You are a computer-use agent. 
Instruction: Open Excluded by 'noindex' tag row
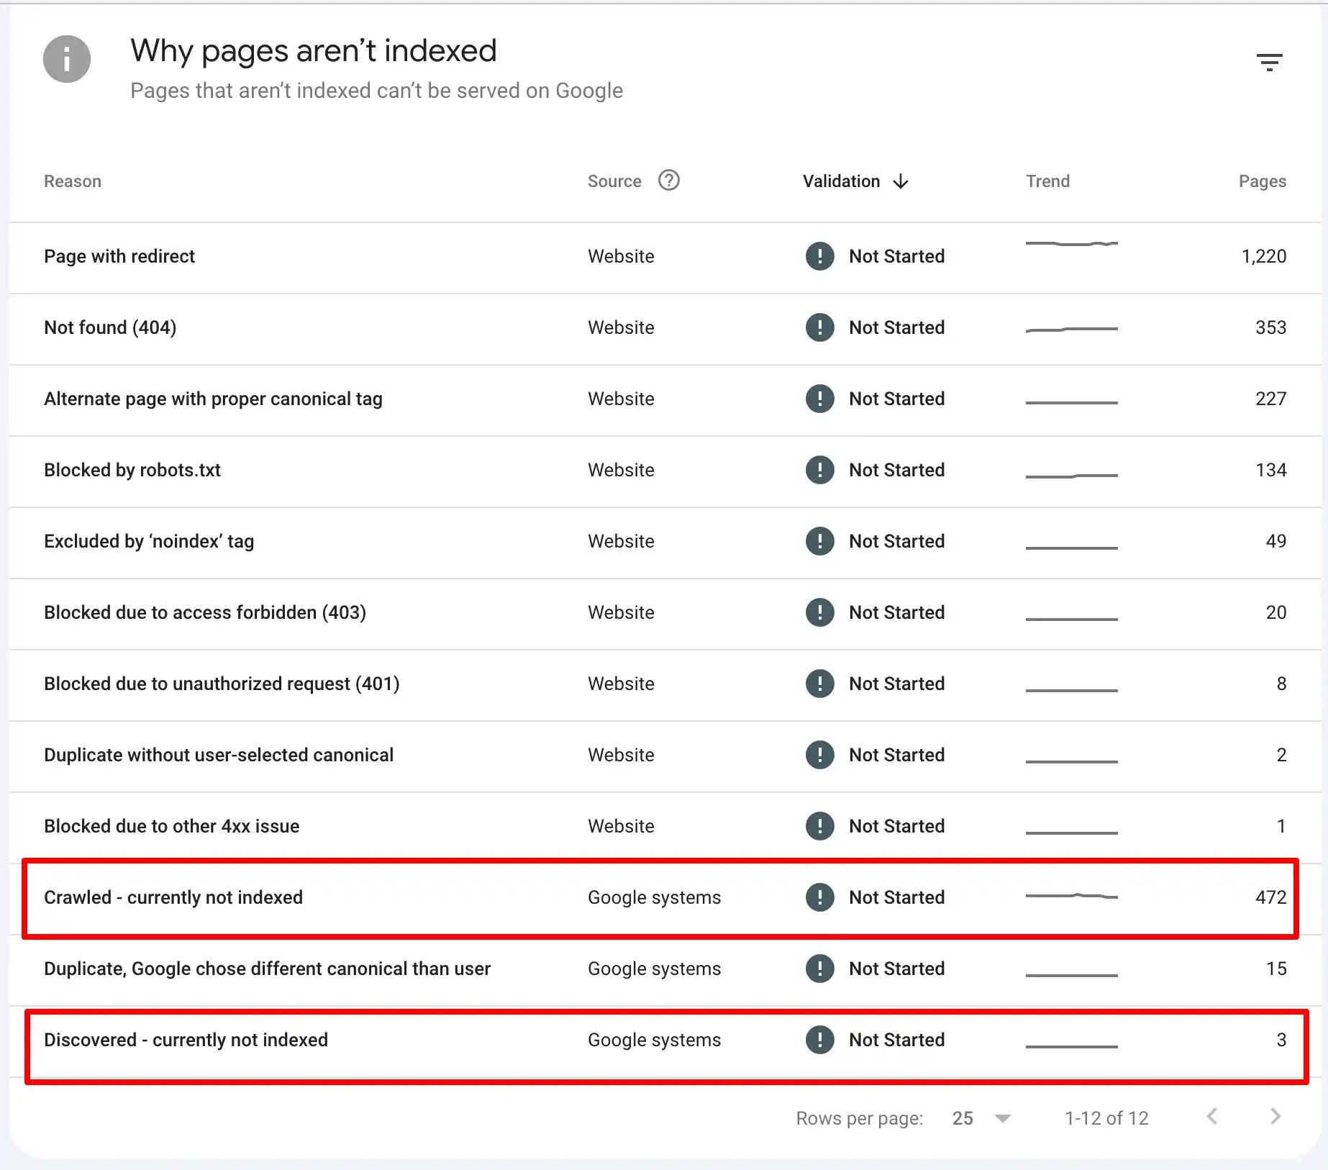(149, 541)
